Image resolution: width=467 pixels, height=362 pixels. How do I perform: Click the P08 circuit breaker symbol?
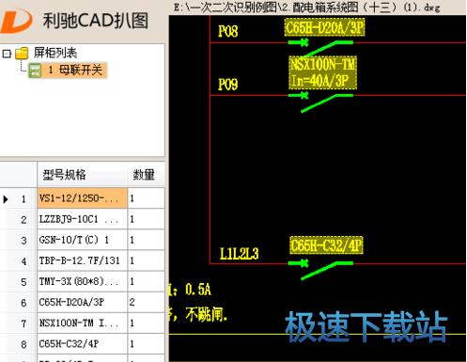320,48
